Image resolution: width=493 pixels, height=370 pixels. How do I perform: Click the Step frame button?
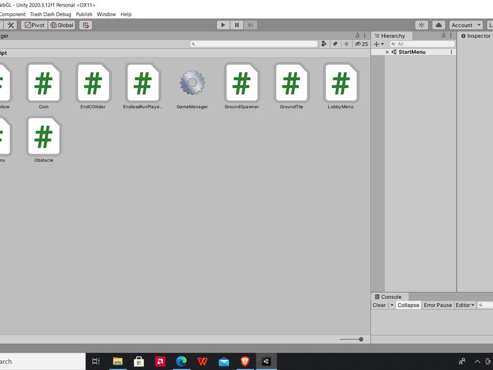point(251,25)
